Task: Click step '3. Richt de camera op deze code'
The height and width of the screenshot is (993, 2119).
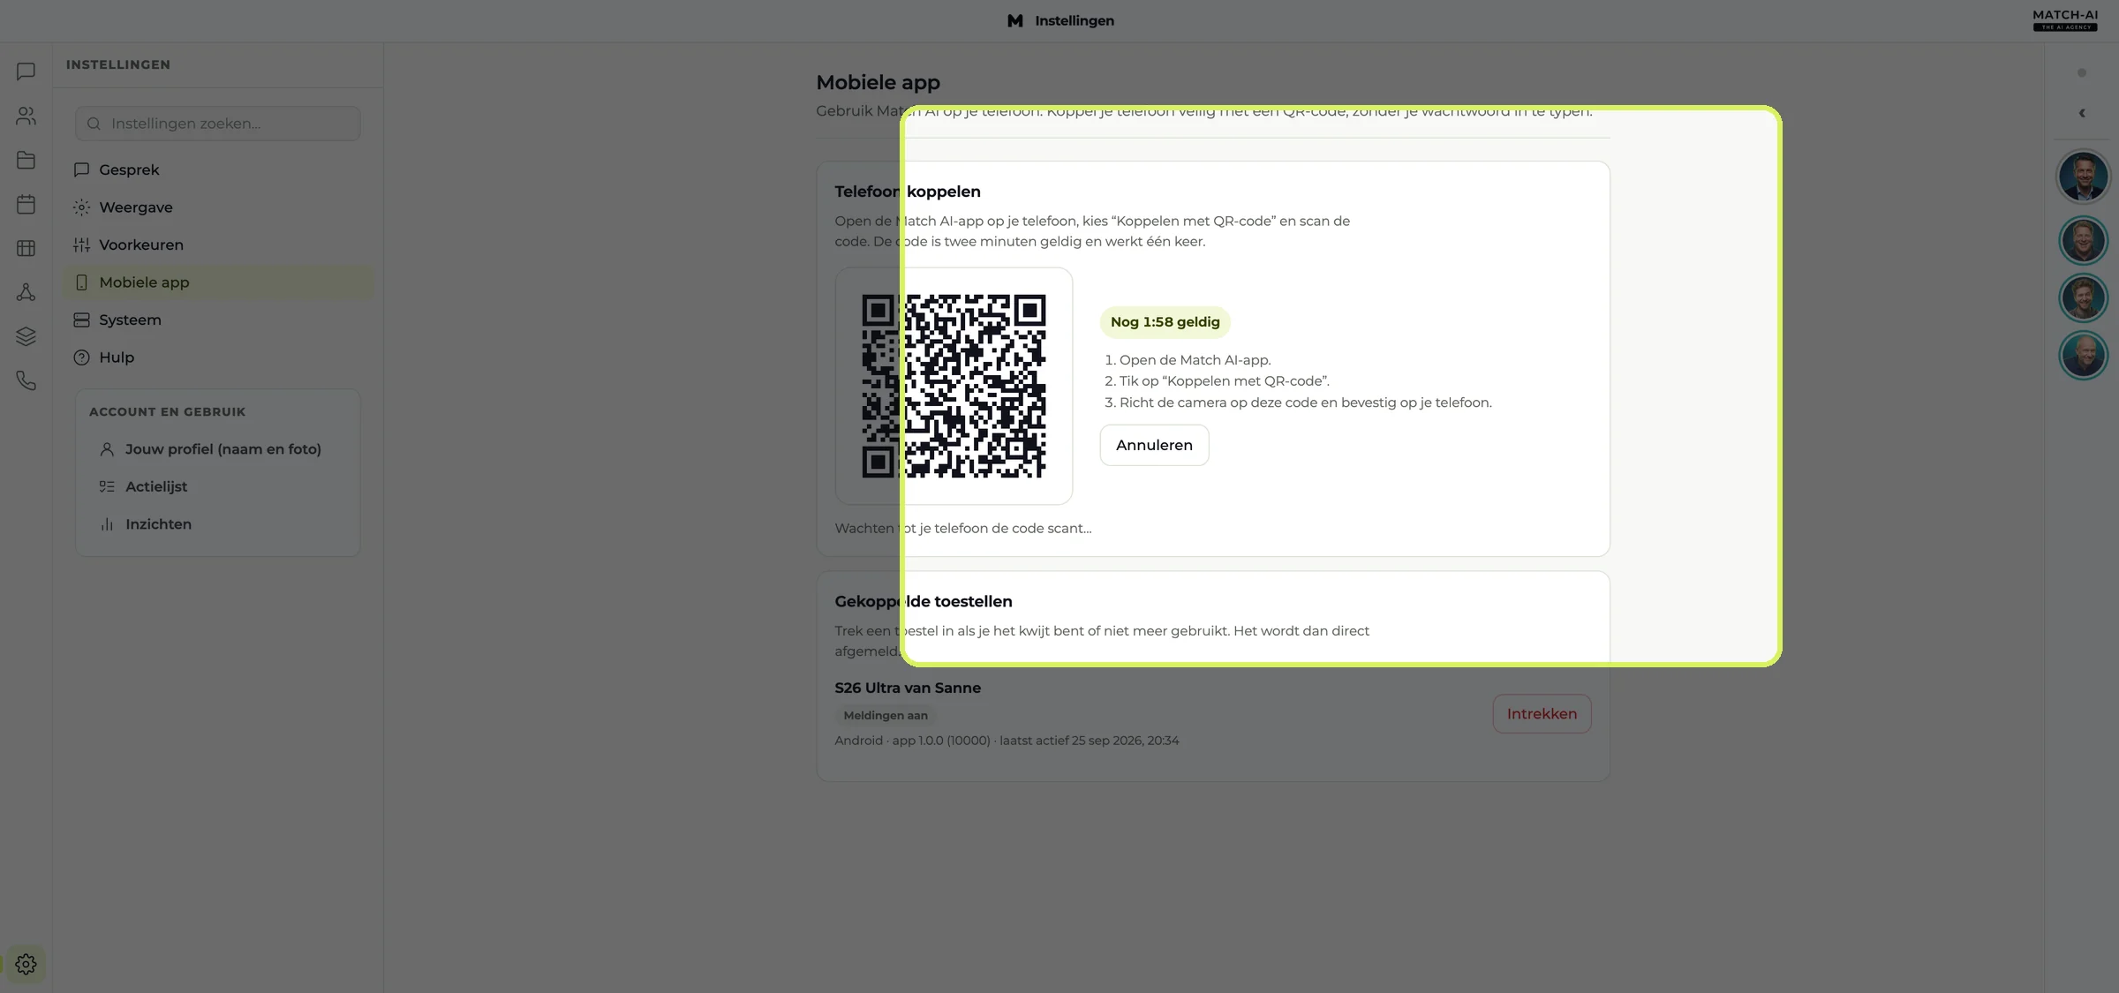Action: 1298,402
